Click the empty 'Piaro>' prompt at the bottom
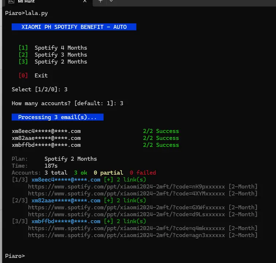Image resolution: width=276 pixels, height=263 pixels. (15, 256)
